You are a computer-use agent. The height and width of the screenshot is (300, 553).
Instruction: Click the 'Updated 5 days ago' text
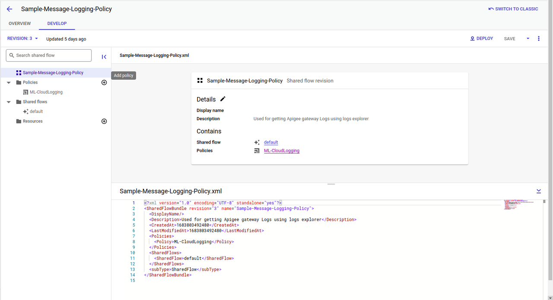66,39
